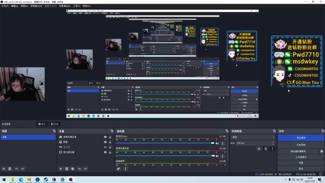Open scene transition type dropdown
The image size is (325, 183).
pyautogui.click(x=253, y=137)
